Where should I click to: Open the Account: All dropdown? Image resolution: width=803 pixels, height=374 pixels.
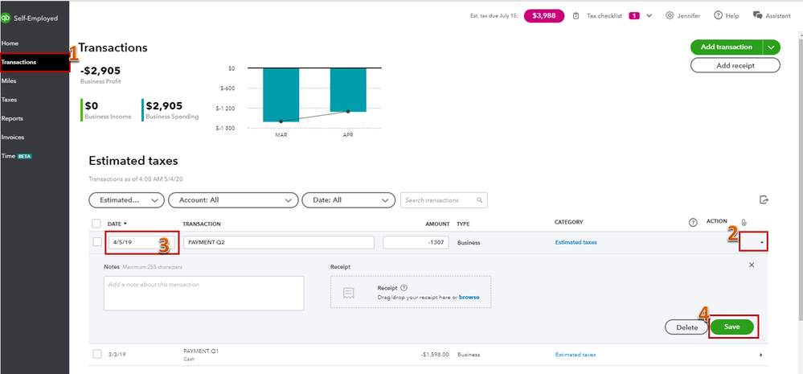[x=233, y=200]
